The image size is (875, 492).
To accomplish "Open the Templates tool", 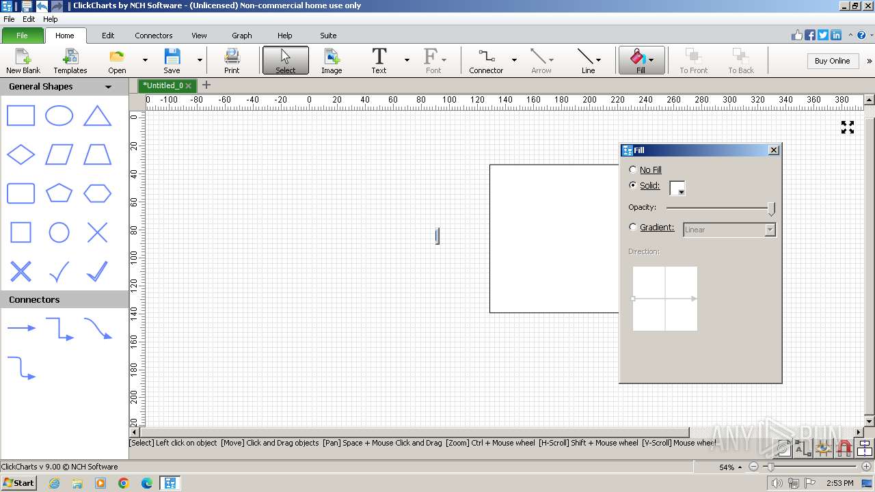I will (70, 61).
